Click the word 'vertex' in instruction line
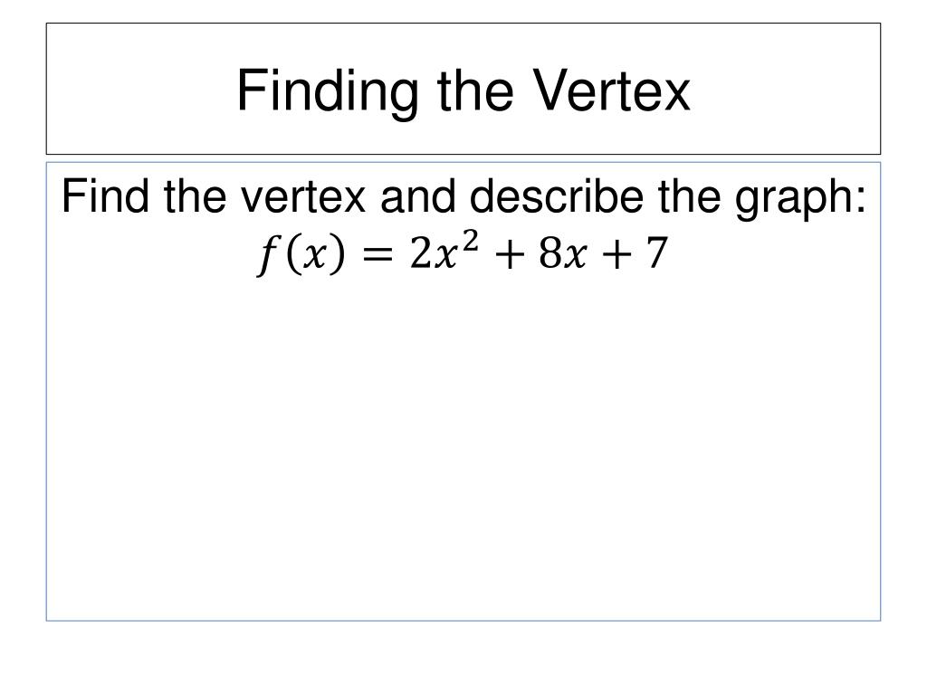The image size is (927, 695). click(302, 196)
